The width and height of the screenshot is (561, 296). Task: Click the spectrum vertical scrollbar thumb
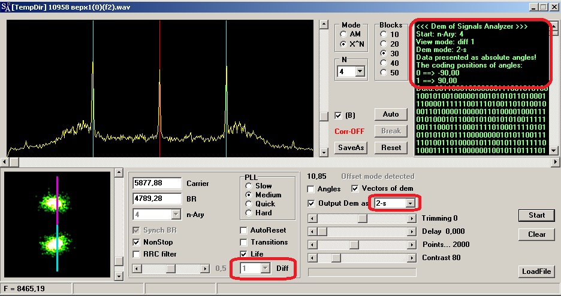coord(324,116)
